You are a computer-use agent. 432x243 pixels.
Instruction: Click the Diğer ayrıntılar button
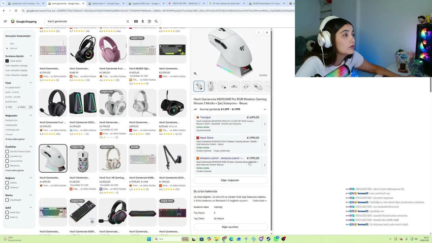tap(231, 227)
